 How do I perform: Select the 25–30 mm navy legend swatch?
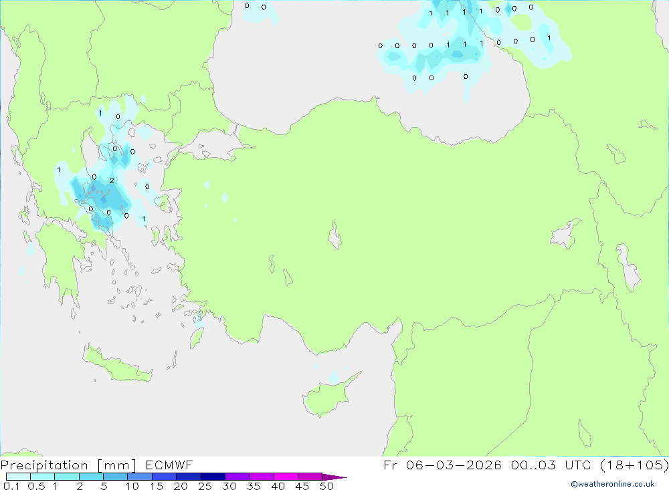point(213,477)
